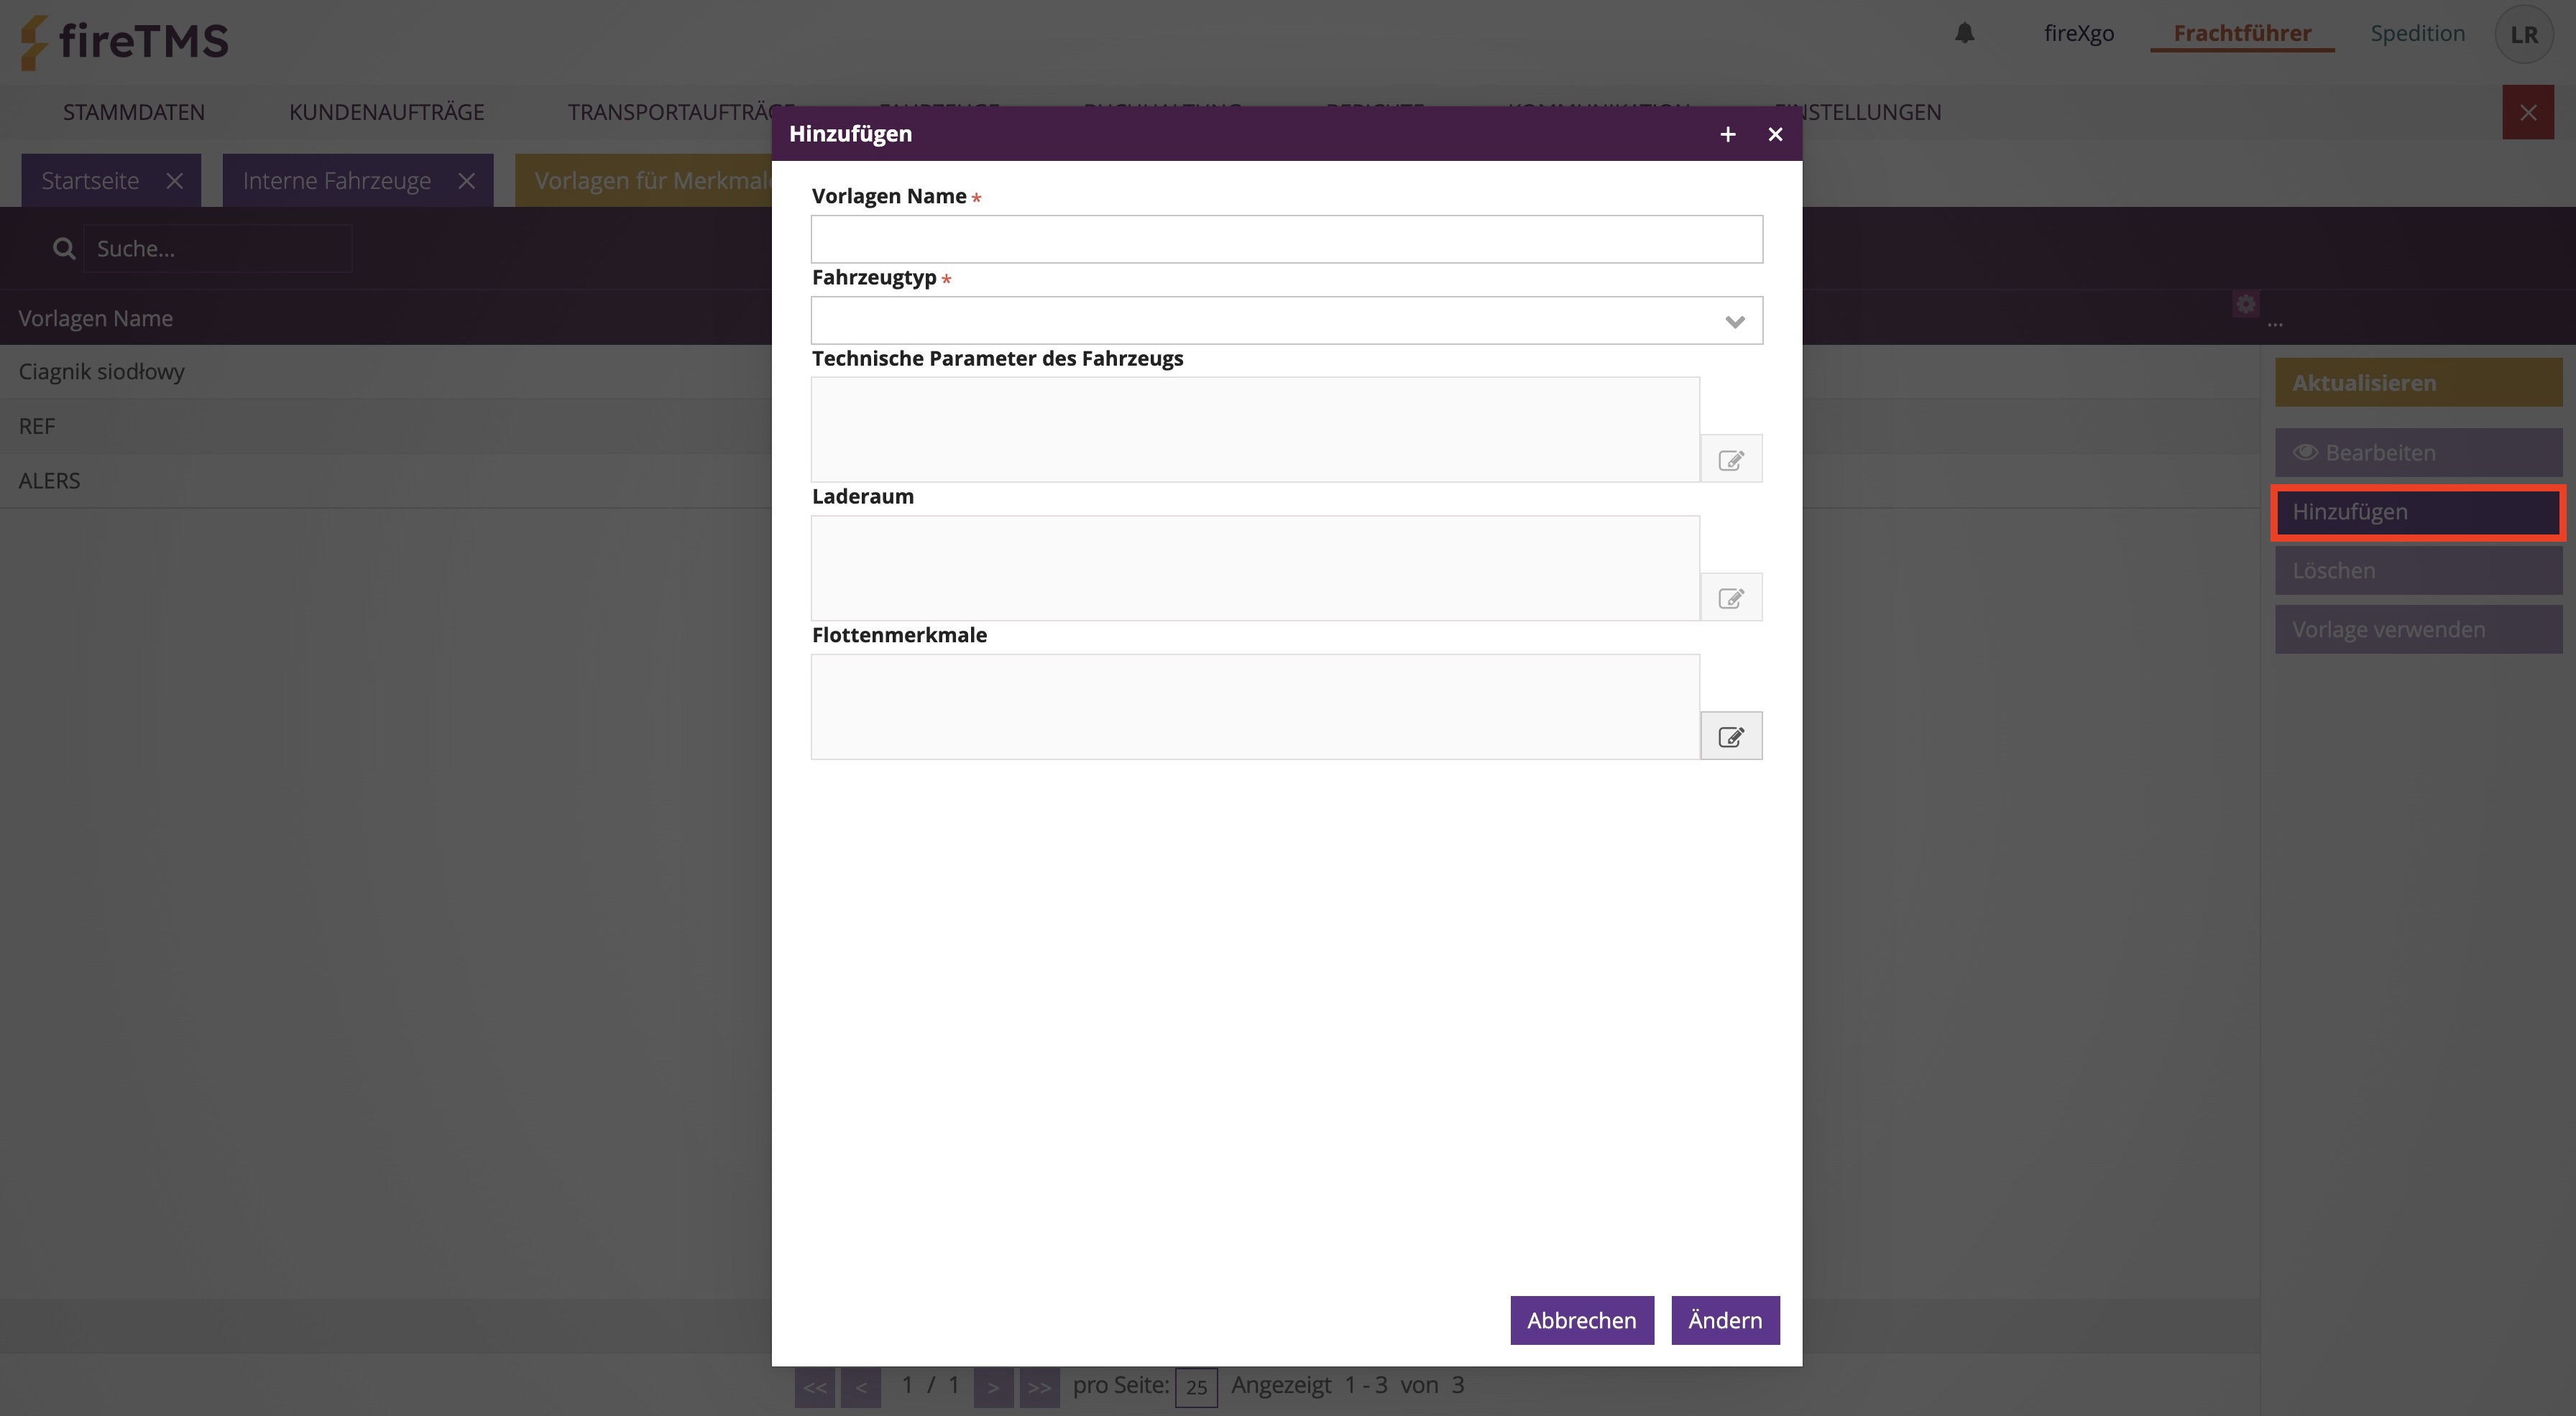The width and height of the screenshot is (2576, 1416).
Task: Click the Vorlagen Name input field
Action: click(x=1286, y=239)
